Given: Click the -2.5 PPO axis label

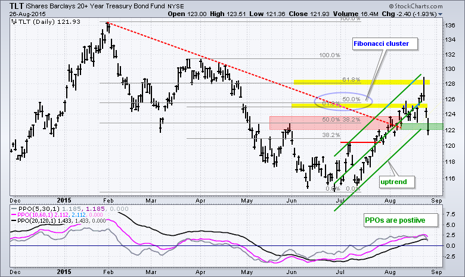Looking at the screenshot, I should 449,257.
